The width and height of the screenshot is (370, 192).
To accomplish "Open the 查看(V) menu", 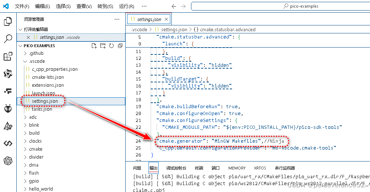I will point(84,7).
